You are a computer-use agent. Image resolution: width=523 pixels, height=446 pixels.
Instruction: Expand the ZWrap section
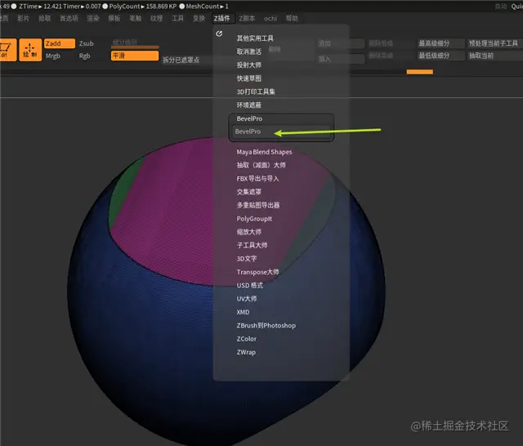(x=246, y=352)
